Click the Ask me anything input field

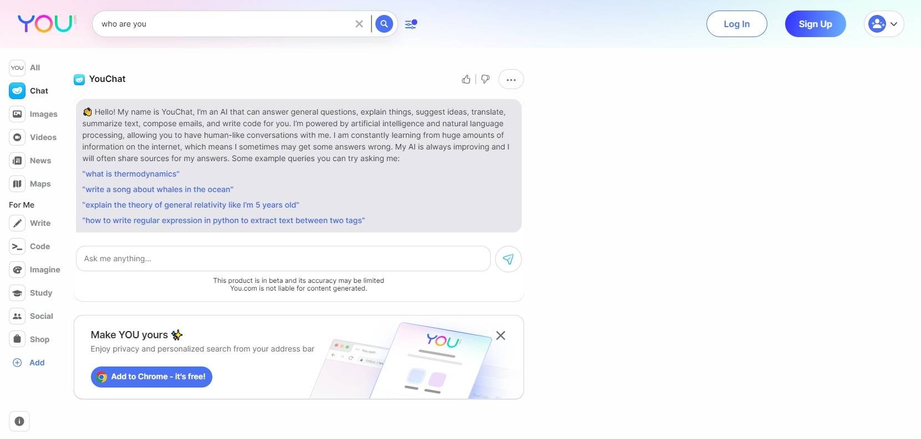point(283,259)
